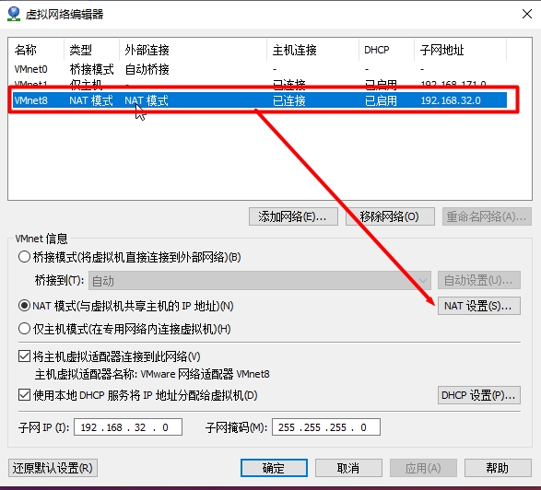Click the 类型 column header
The image size is (541, 490).
92,50
